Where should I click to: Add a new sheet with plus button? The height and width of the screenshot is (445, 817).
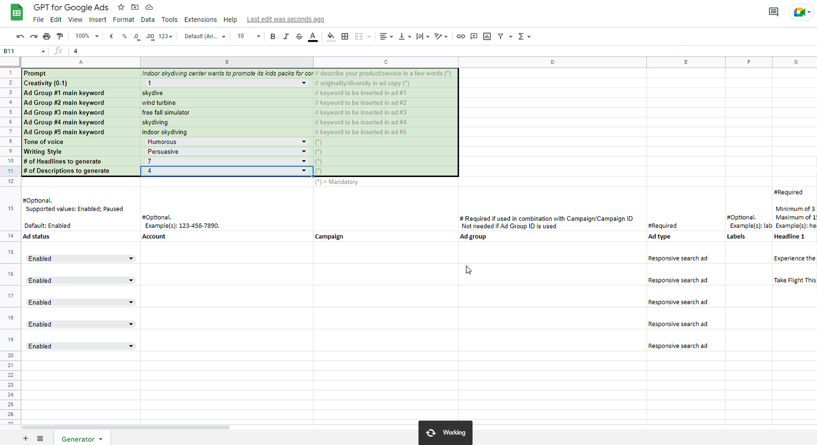(x=26, y=439)
